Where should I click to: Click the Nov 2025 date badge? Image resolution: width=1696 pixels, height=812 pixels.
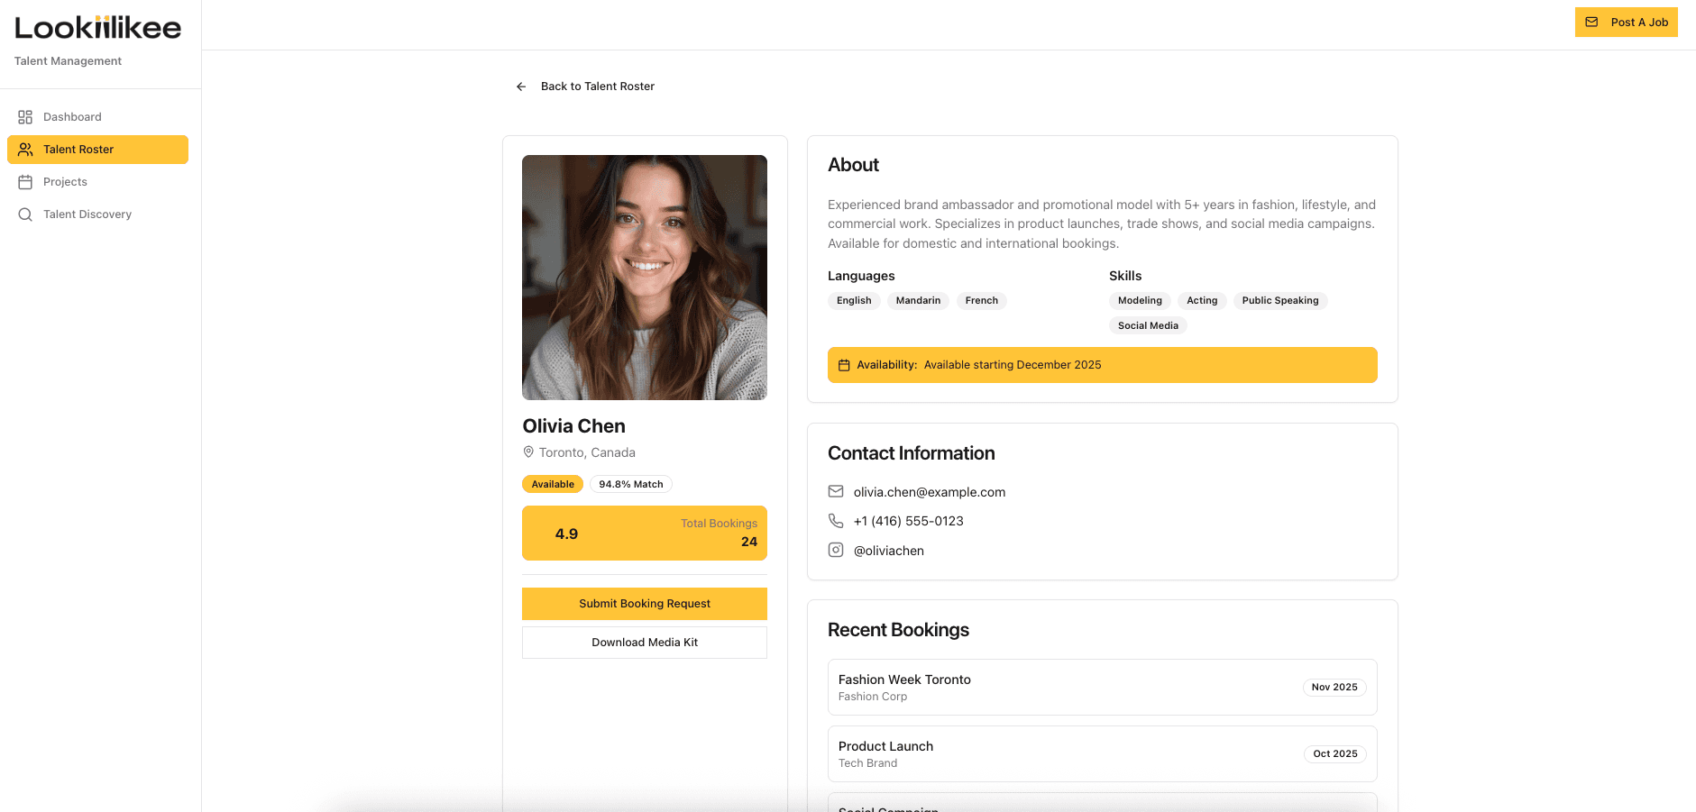point(1334,687)
